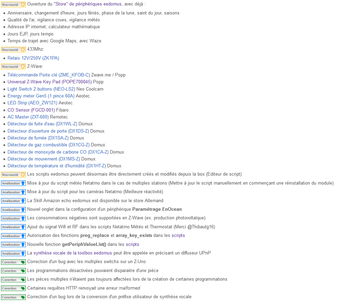Click the bold "preg_replace" function name
This screenshot has width=338, height=302.
point(95,235)
